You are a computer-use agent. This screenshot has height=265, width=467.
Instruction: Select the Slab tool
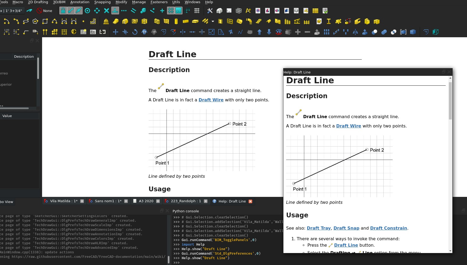coord(195,21)
